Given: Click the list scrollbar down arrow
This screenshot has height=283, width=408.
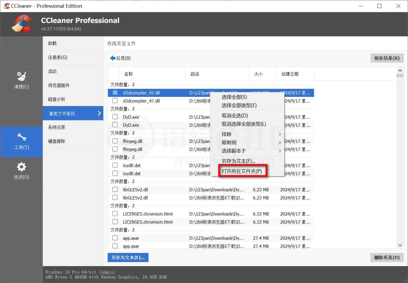Looking at the screenshot, I should pyautogui.click(x=400, y=245).
